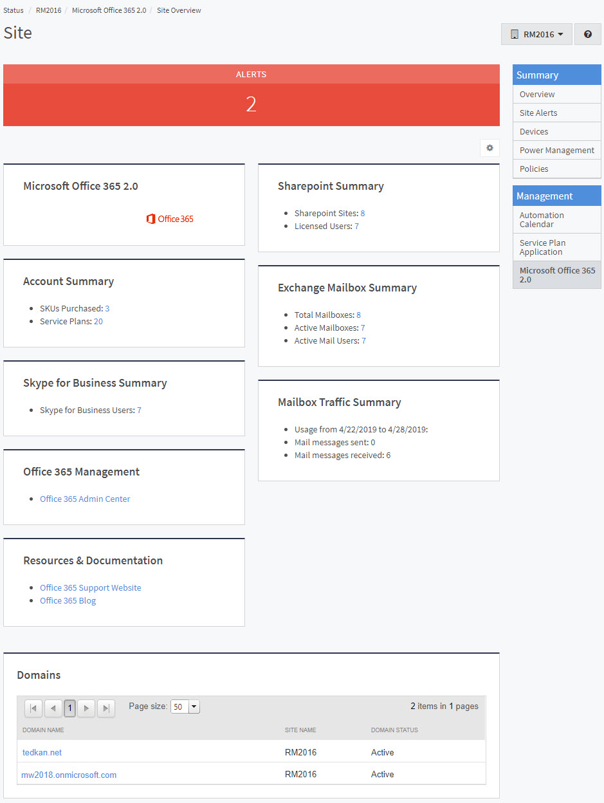
Task: Click Summary section header in sidebar
Action: click(x=557, y=75)
